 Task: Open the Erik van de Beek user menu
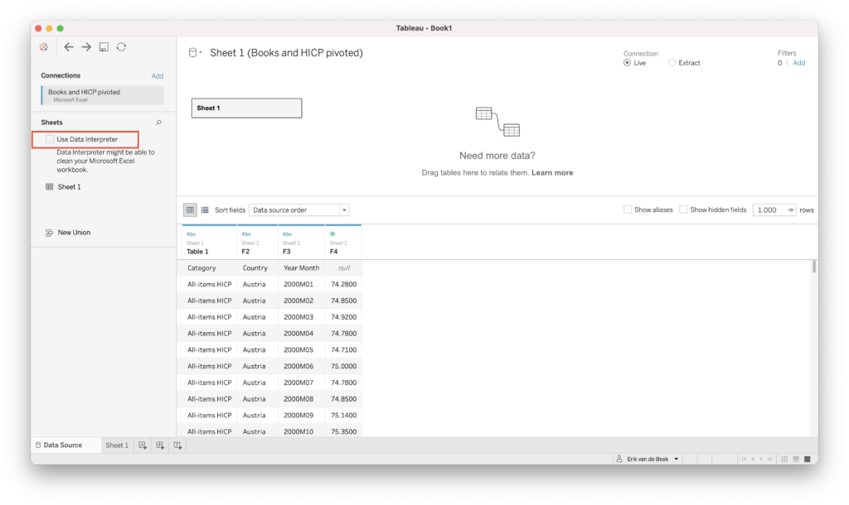(647, 458)
